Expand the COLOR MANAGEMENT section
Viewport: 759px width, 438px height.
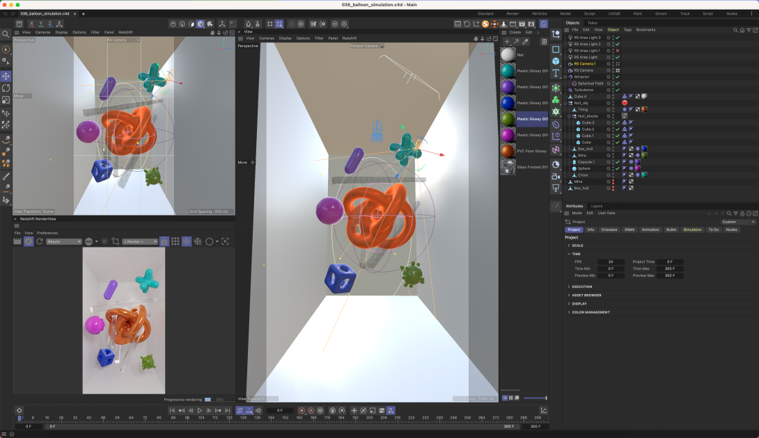tap(569, 312)
